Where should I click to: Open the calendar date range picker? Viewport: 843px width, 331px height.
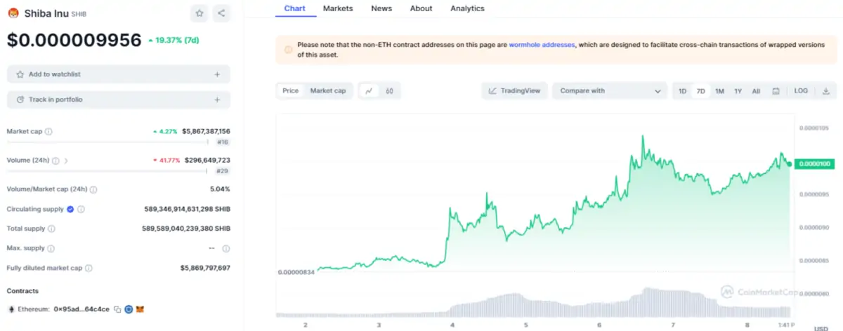776,91
